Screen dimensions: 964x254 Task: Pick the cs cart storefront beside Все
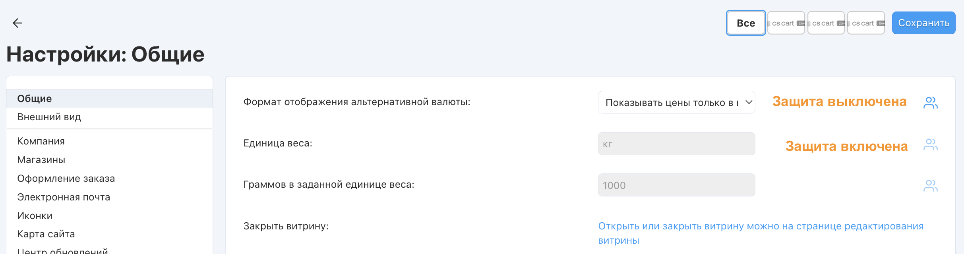click(786, 23)
